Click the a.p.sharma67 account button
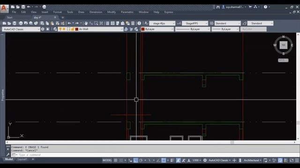The height and width of the screenshot is (168, 300). 234,7
